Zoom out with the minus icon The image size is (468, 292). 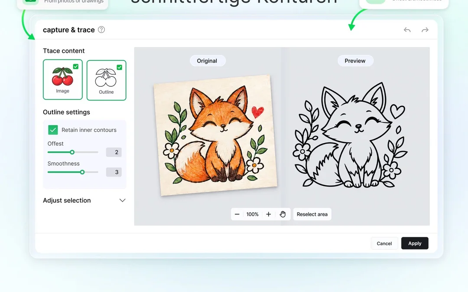(237, 214)
